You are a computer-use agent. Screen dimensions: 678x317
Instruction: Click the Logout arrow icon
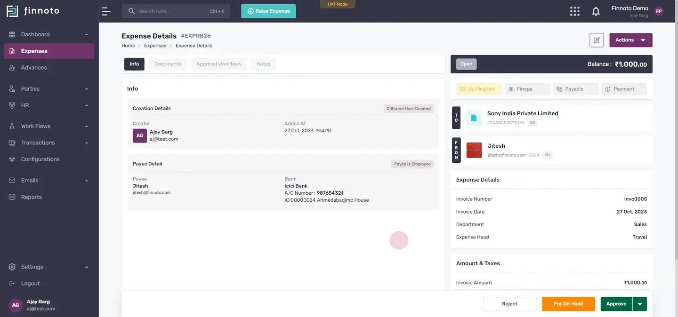pyautogui.click(x=12, y=284)
